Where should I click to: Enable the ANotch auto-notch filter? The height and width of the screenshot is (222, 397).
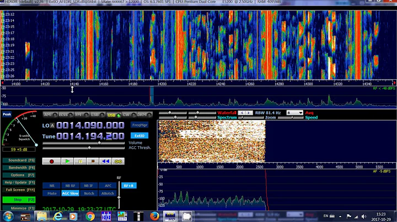[108, 193]
